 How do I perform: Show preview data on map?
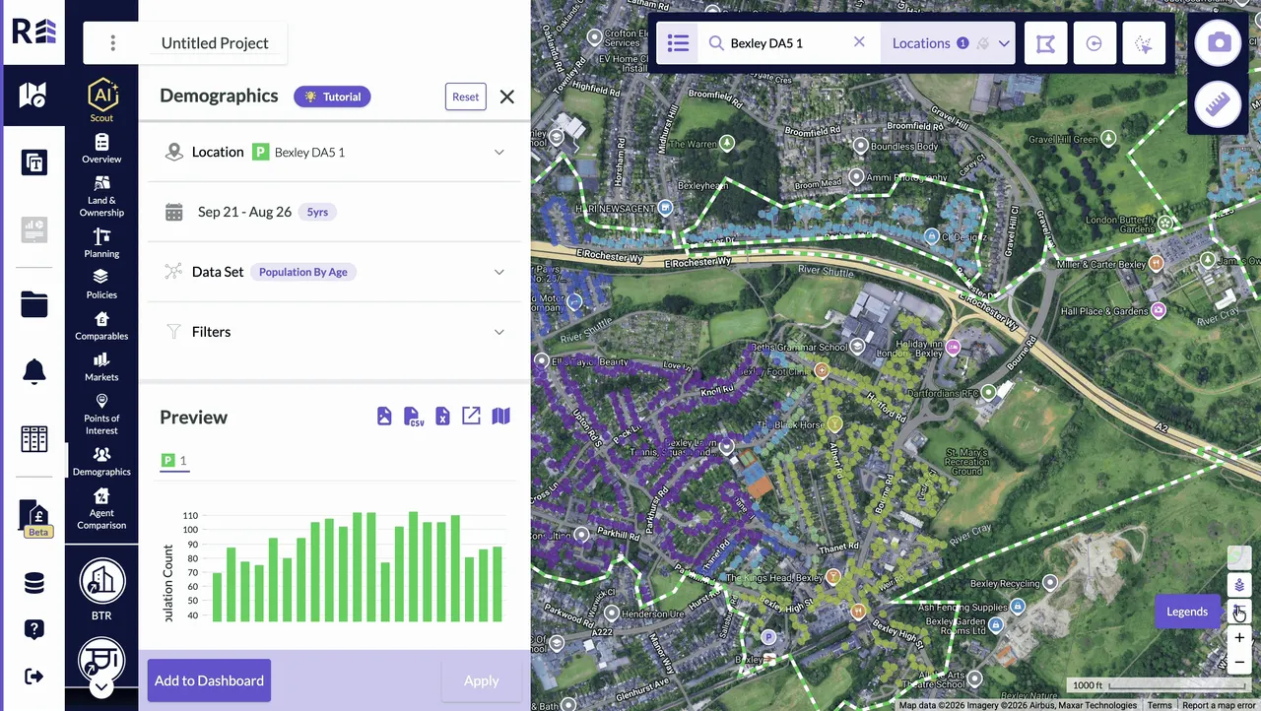click(500, 416)
